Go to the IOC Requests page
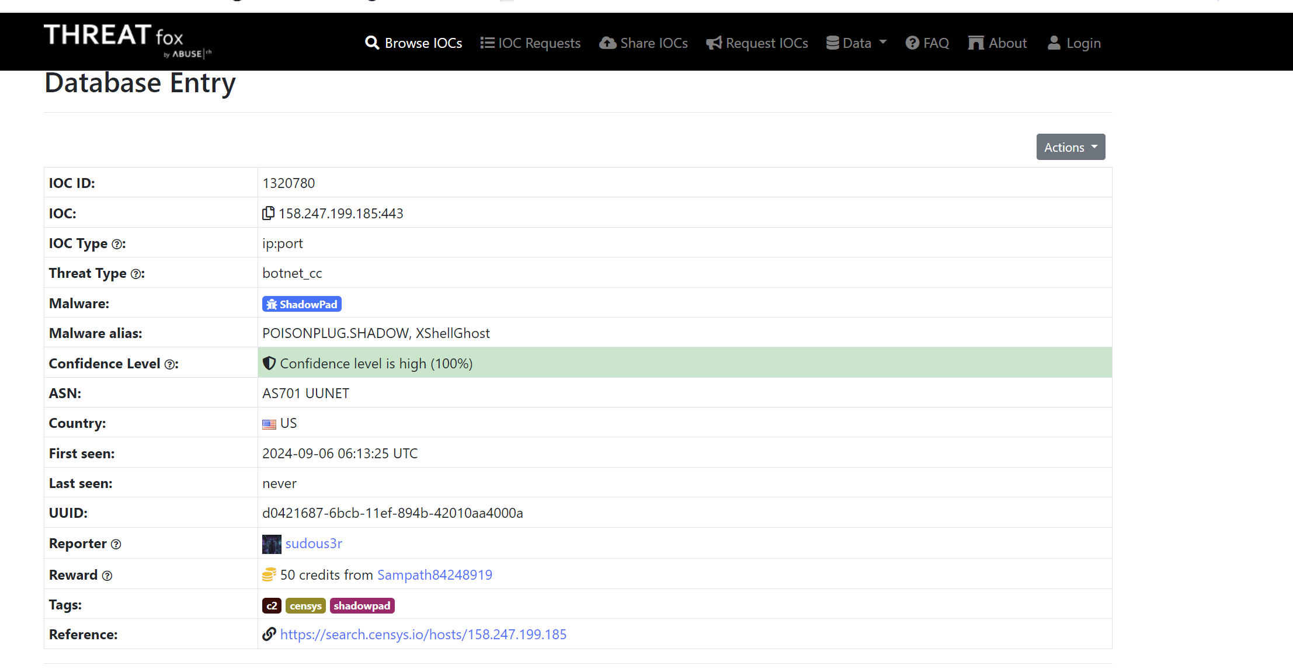 [x=530, y=43]
